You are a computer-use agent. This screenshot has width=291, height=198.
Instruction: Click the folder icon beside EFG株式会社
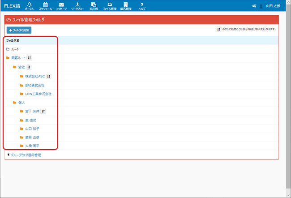coord(21,86)
